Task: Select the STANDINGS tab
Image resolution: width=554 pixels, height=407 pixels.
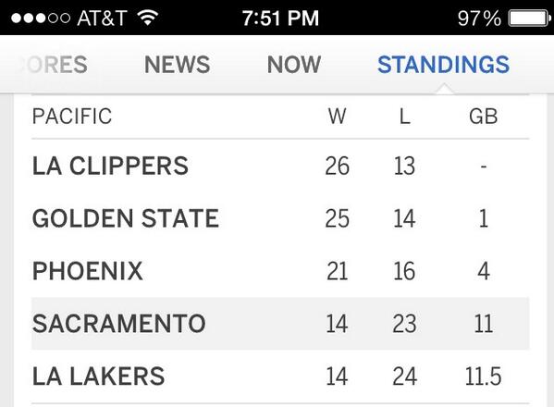Action: [x=443, y=65]
